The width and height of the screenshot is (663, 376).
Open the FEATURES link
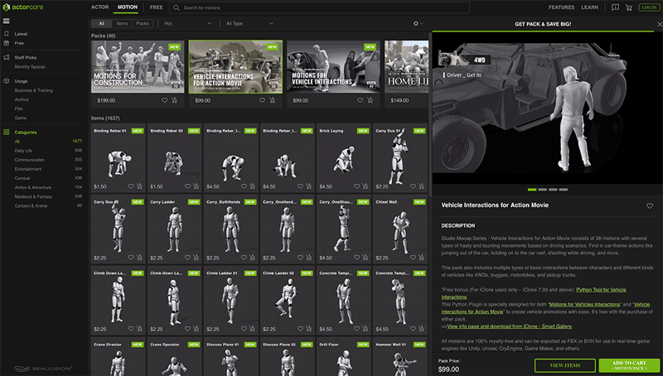tap(561, 7)
